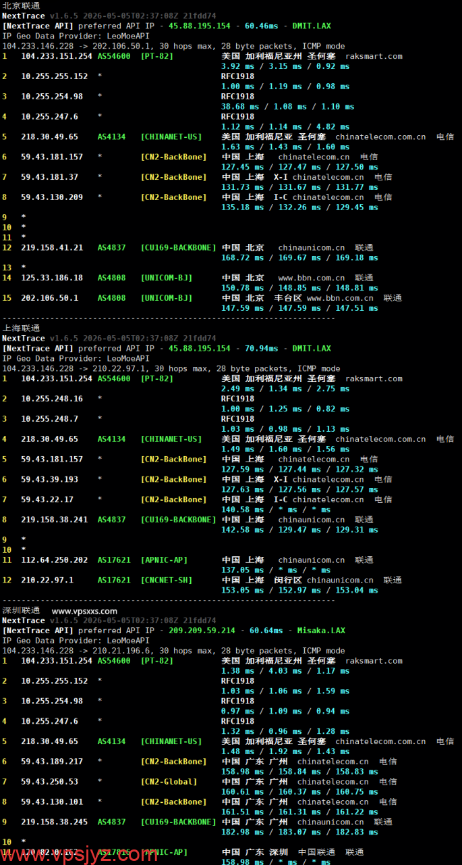This screenshot has width=462, height=865.
Task: Click the 上海联通 section heading
Action: 21,328
